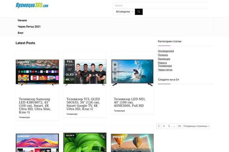Click the Категории статии heading
The height and width of the screenshot is (152, 229).
pos(169,41)
